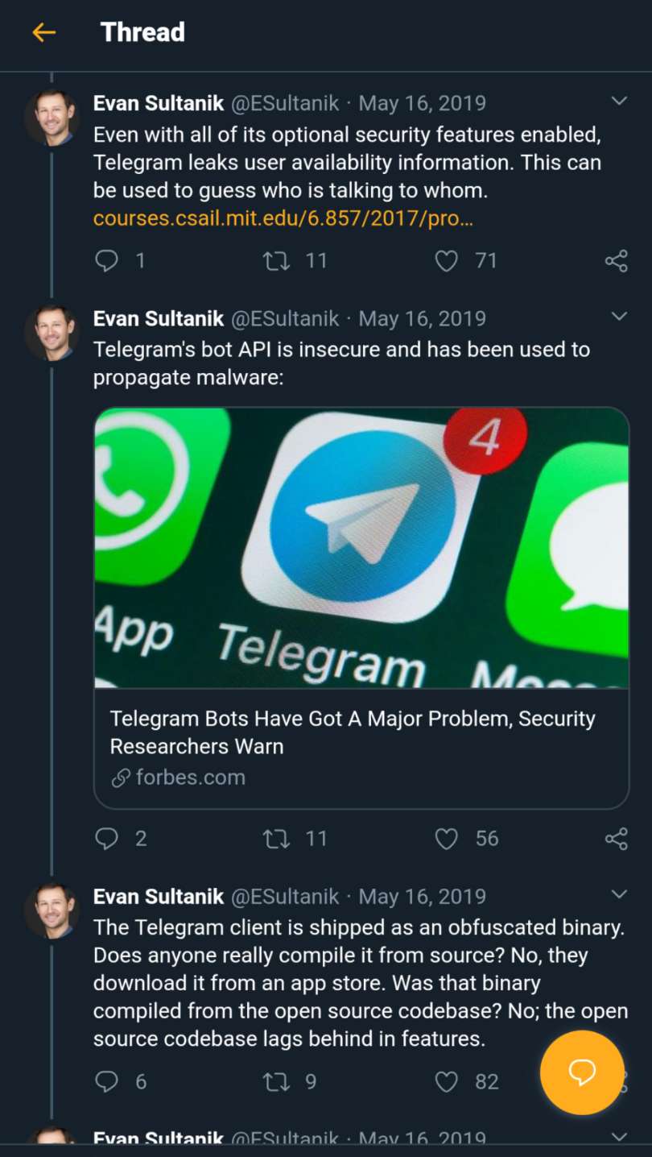Image resolution: width=652 pixels, height=1157 pixels.
Task: Expand options on the obfuscated binary tweet
Action: [x=618, y=893]
